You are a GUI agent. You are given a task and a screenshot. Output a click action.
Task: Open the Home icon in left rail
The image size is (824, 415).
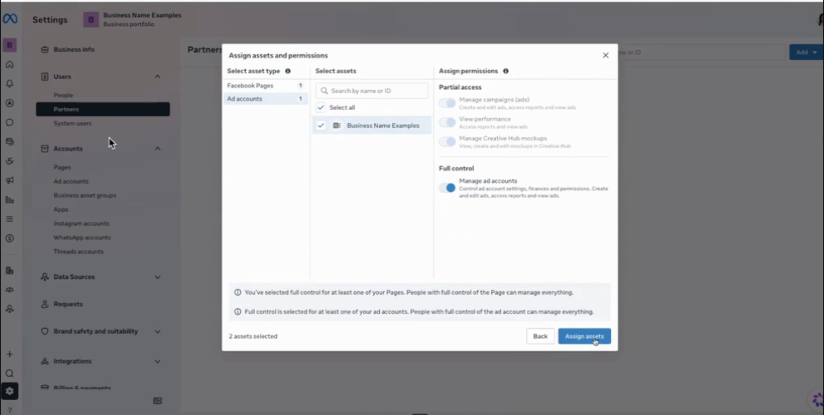tap(10, 65)
